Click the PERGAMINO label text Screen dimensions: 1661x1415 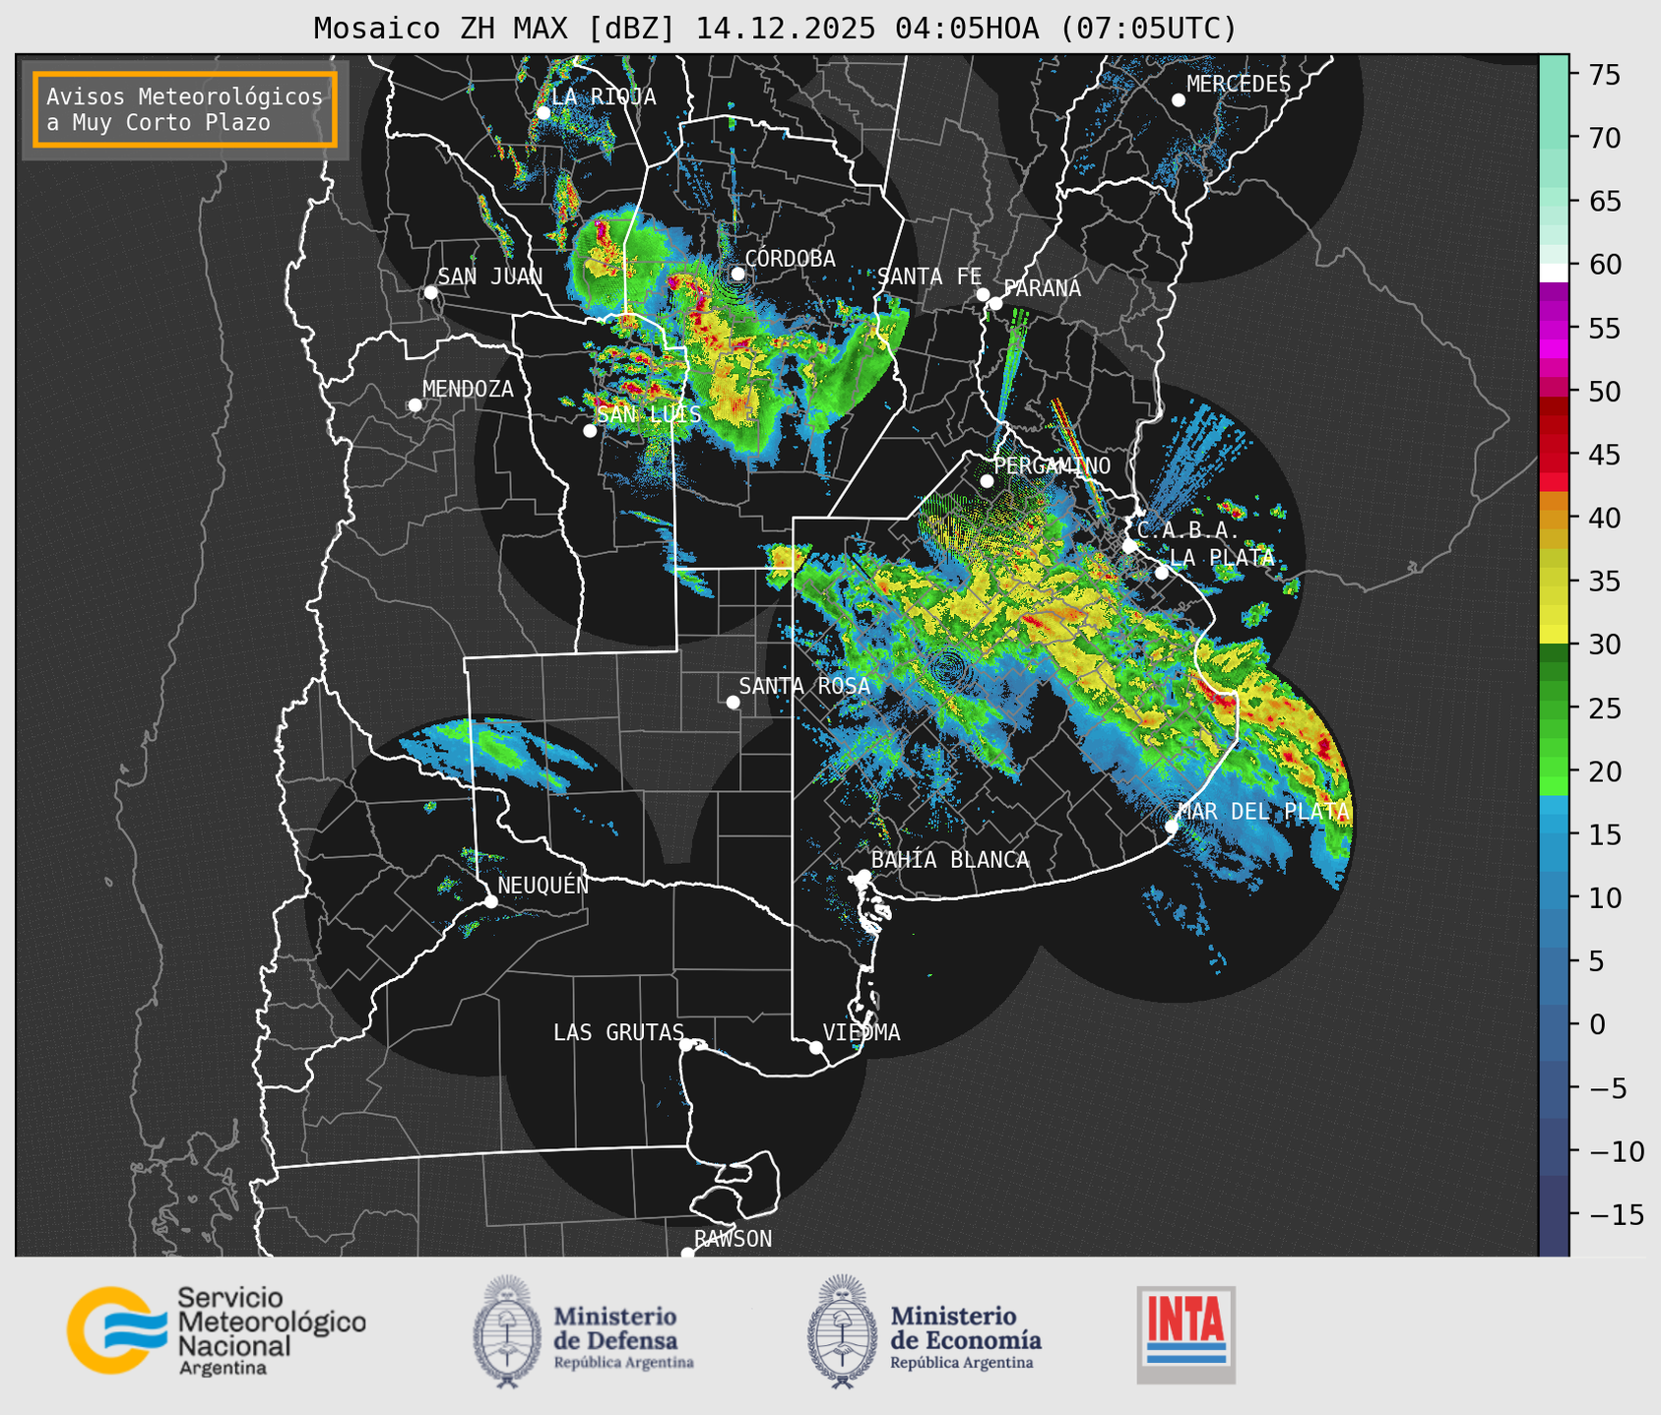(1052, 465)
